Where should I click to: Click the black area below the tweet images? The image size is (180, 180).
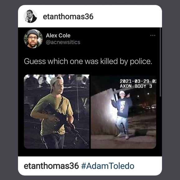coord(90,152)
